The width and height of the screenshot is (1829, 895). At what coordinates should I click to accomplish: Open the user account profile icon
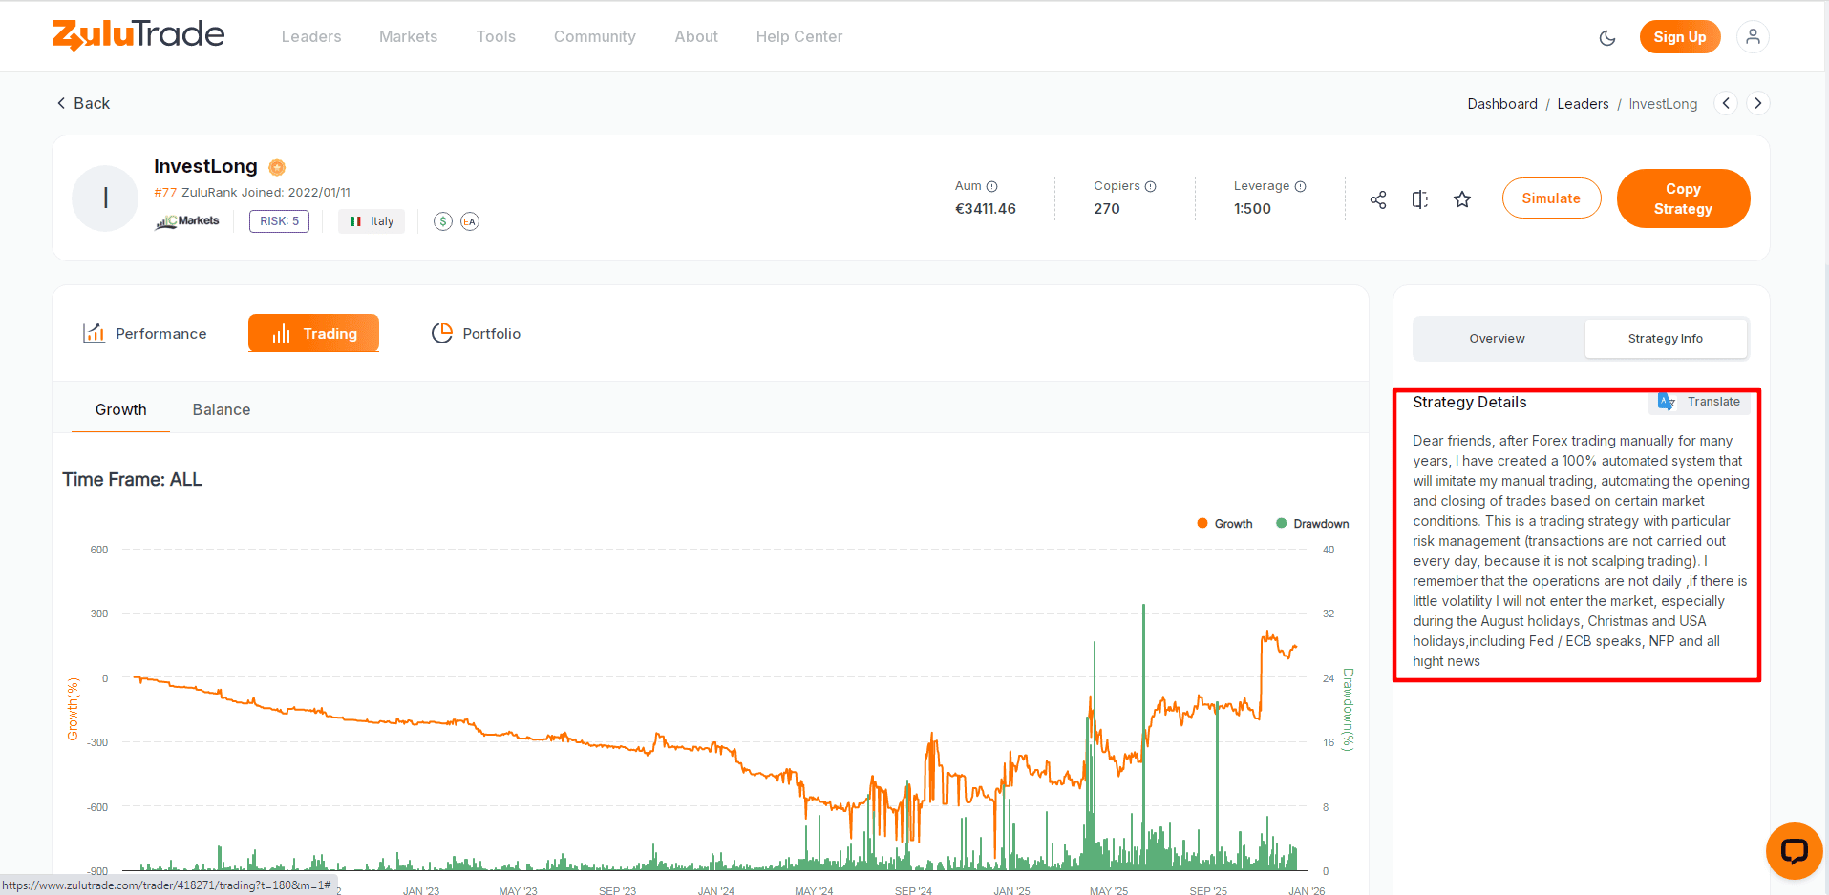coord(1753,37)
